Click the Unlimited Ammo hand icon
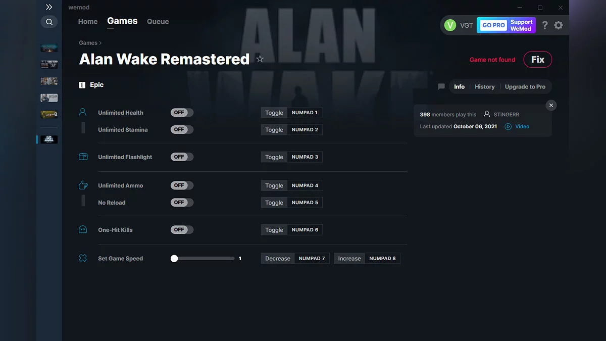 pyautogui.click(x=82, y=184)
